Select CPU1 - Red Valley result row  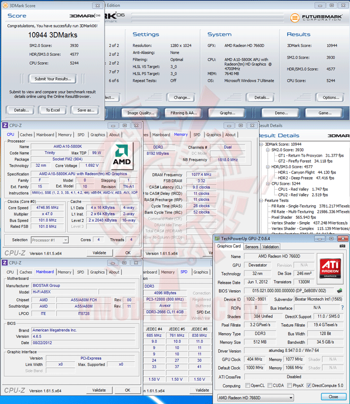click(x=303, y=189)
